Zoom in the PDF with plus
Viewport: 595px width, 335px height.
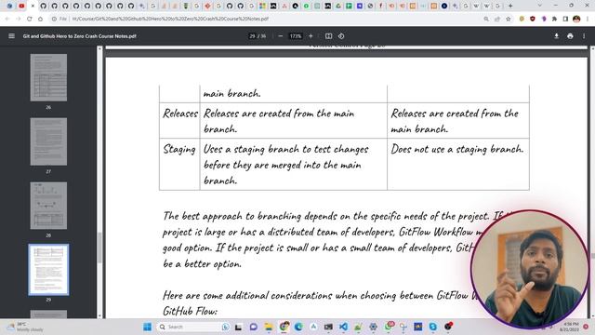pos(311,36)
